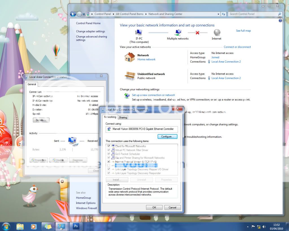The image size is (289, 231).
Task: Expand arrow after All Control Panel Items
Action: 146,14
